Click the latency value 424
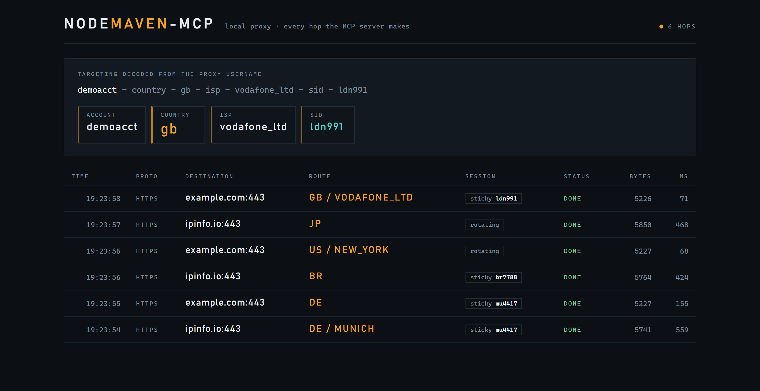760x391 pixels. [682, 278]
